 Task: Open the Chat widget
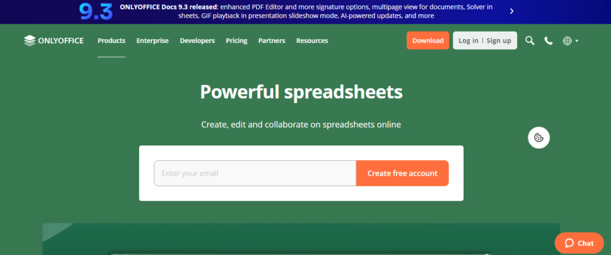coord(579,243)
